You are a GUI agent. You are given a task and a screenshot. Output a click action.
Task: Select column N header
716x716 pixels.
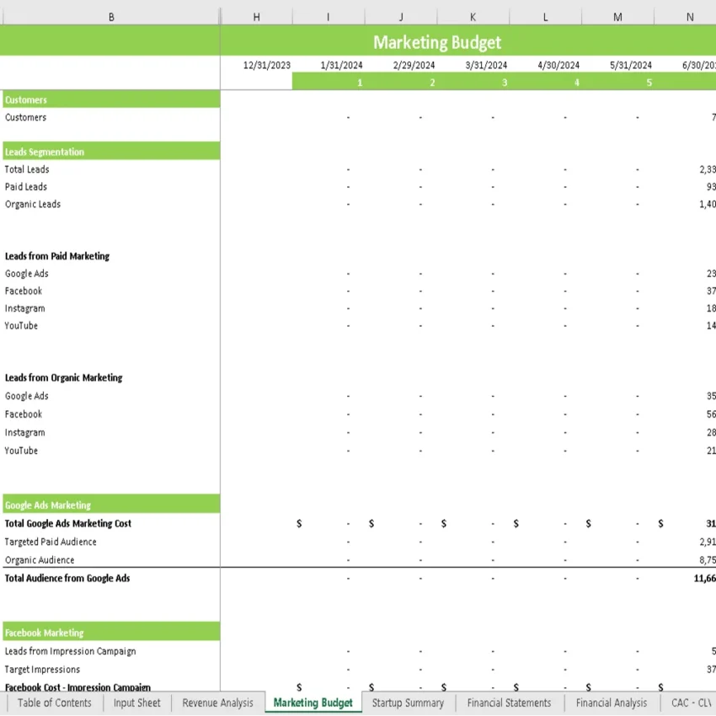689,16
